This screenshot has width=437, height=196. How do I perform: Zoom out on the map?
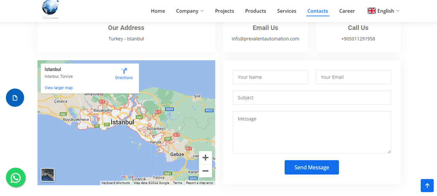[205, 171]
